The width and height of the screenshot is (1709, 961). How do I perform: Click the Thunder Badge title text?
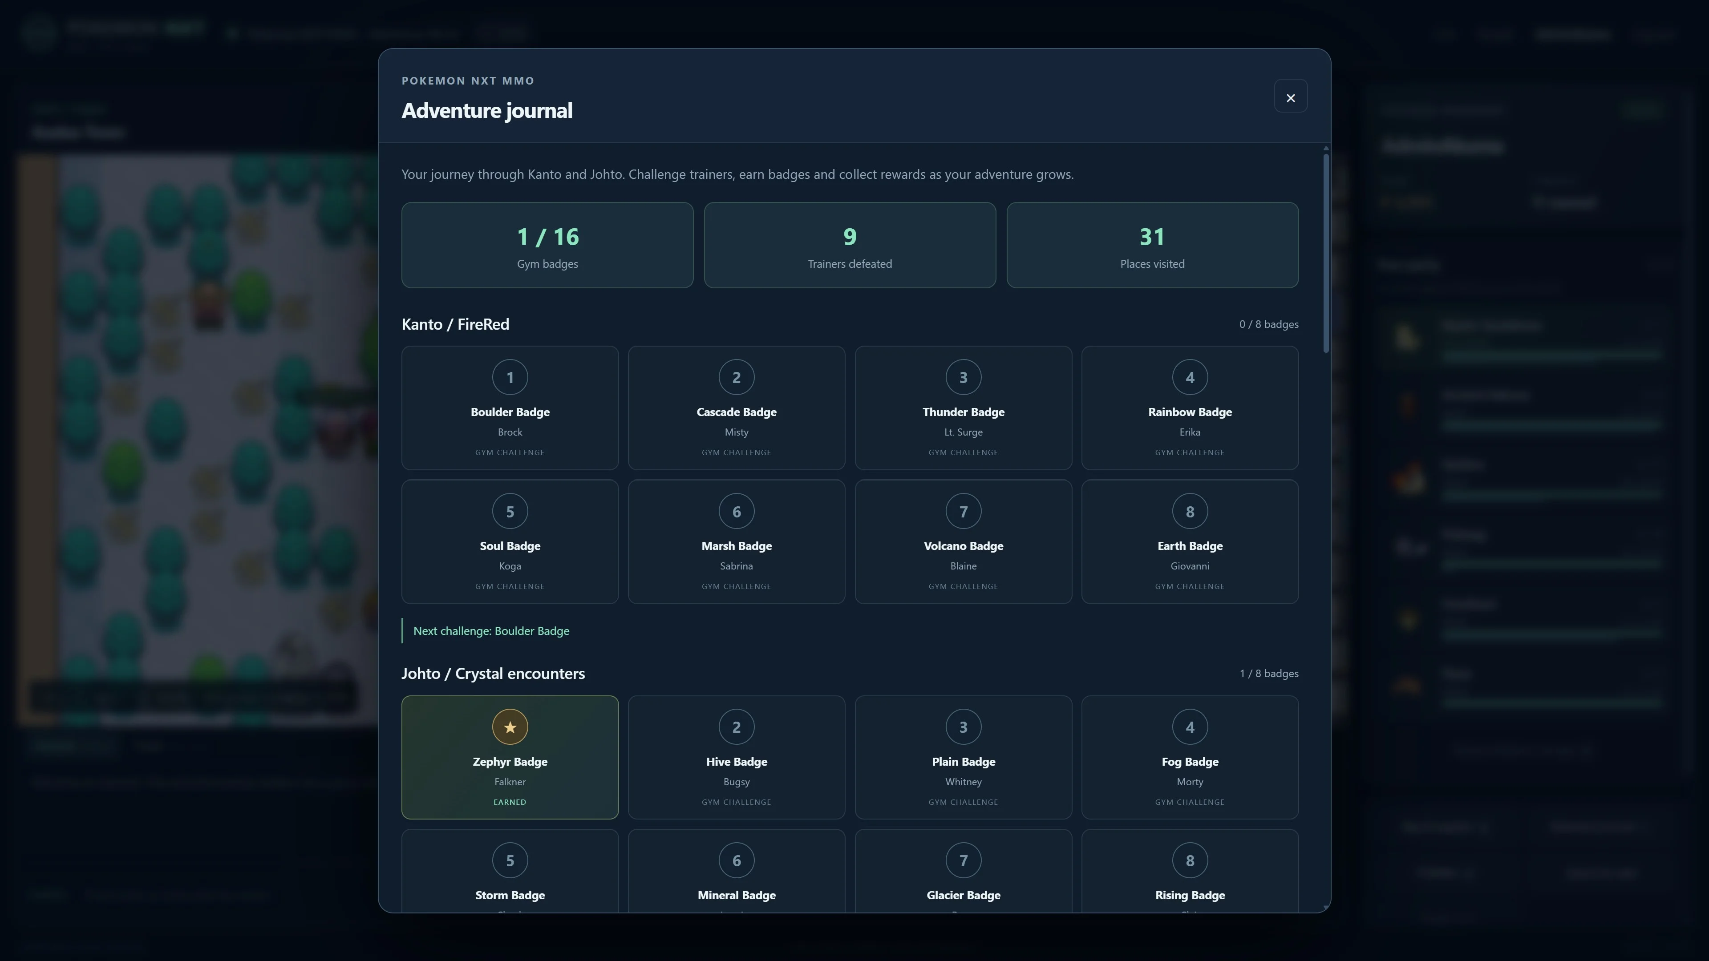[963, 412]
